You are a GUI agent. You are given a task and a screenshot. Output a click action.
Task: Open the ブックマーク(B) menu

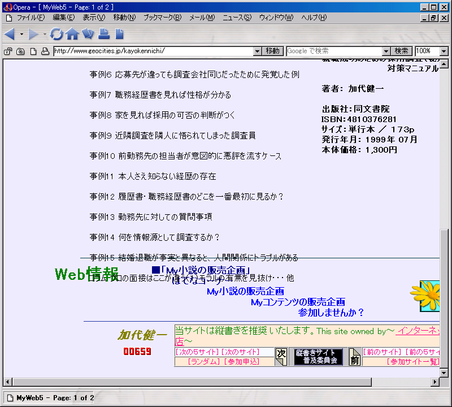pyautogui.click(x=162, y=18)
